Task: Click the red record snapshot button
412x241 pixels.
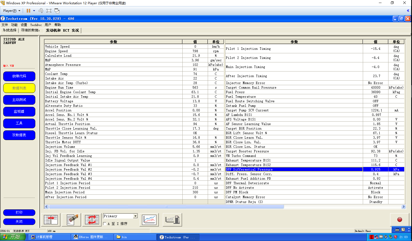Action: pyautogui.click(x=400, y=220)
